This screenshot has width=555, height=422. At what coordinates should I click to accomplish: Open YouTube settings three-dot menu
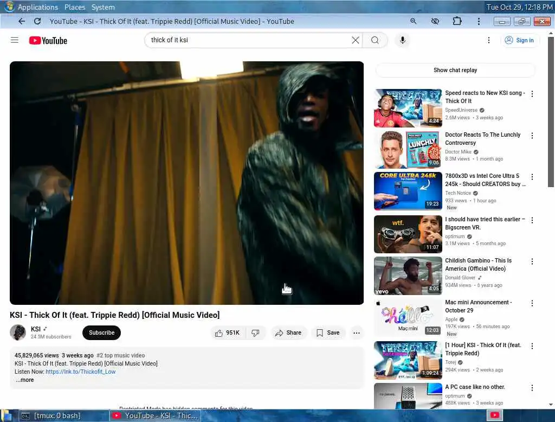pos(489,40)
